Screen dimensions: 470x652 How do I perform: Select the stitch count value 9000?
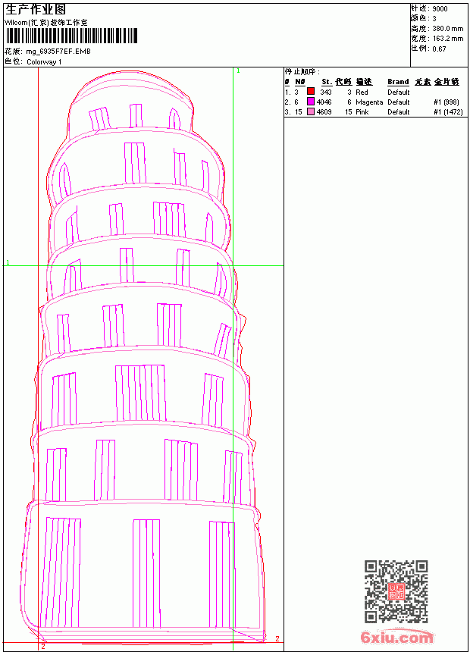(x=440, y=9)
